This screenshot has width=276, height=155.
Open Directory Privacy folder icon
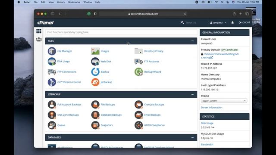pyautogui.click(x=138, y=51)
